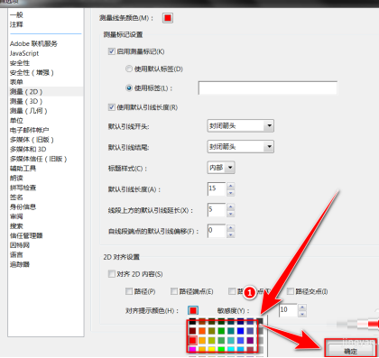Open 电子邮件帐户 category

click(29, 130)
